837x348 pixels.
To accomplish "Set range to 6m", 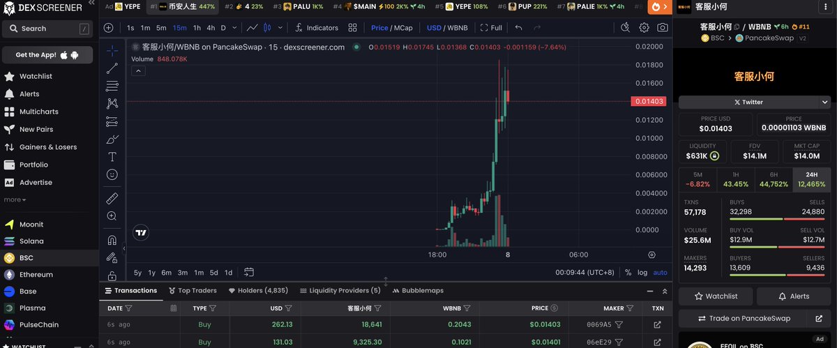I will pos(166,273).
